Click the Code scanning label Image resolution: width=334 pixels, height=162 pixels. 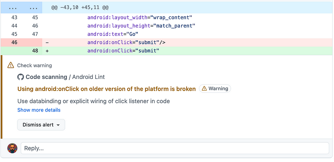(46, 77)
